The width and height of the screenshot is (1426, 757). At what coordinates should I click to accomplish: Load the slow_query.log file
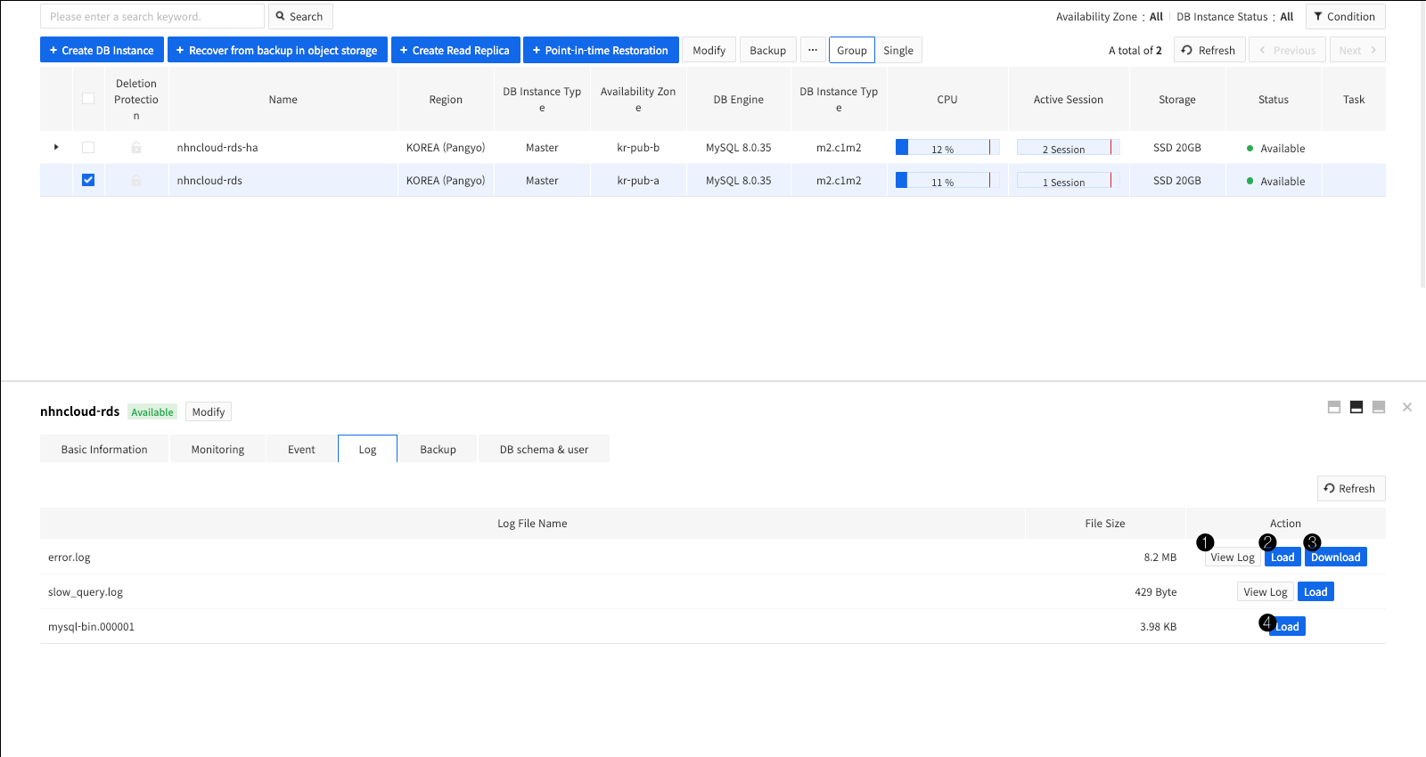(1315, 591)
